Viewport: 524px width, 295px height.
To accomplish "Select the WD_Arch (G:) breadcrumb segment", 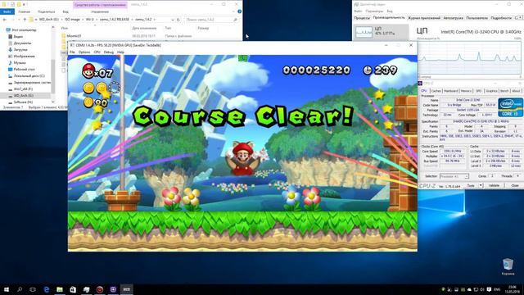I will pyautogui.click(x=49, y=20).
